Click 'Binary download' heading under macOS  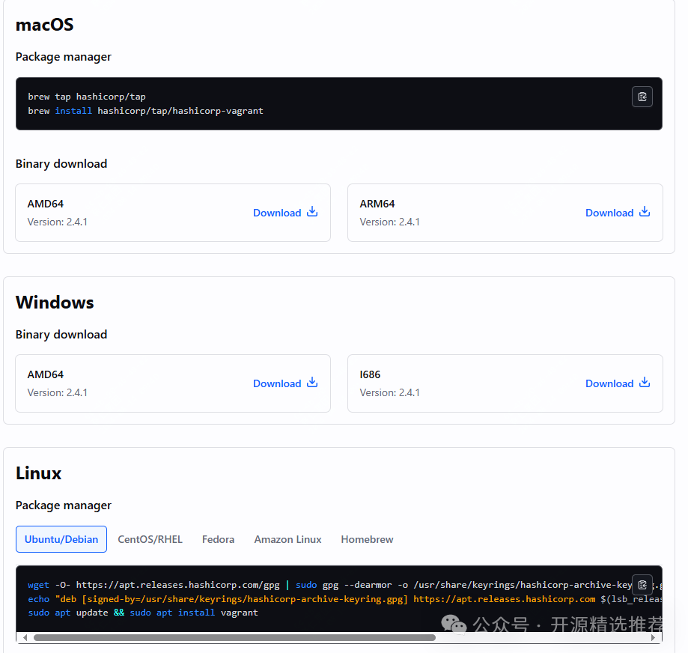[x=61, y=164]
